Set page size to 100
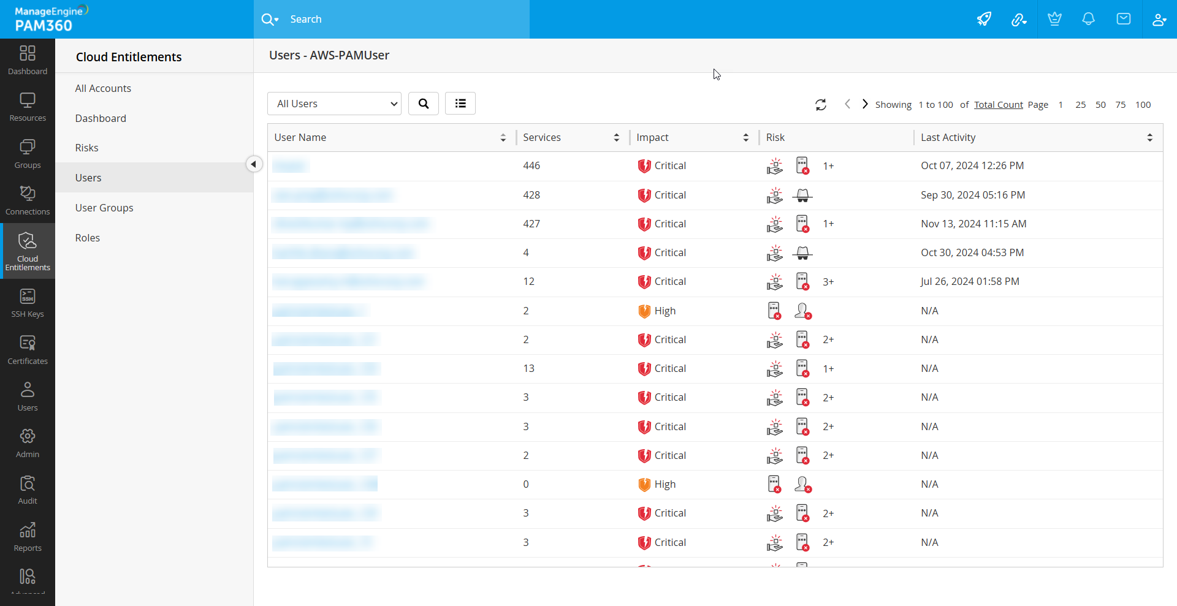Image resolution: width=1177 pixels, height=606 pixels. tap(1143, 105)
